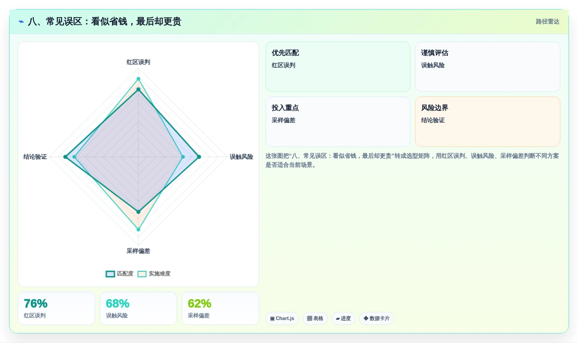The width and height of the screenshot is (578, 343).
Task: Select the 数据卡片 tag chip
Action: 377,318
